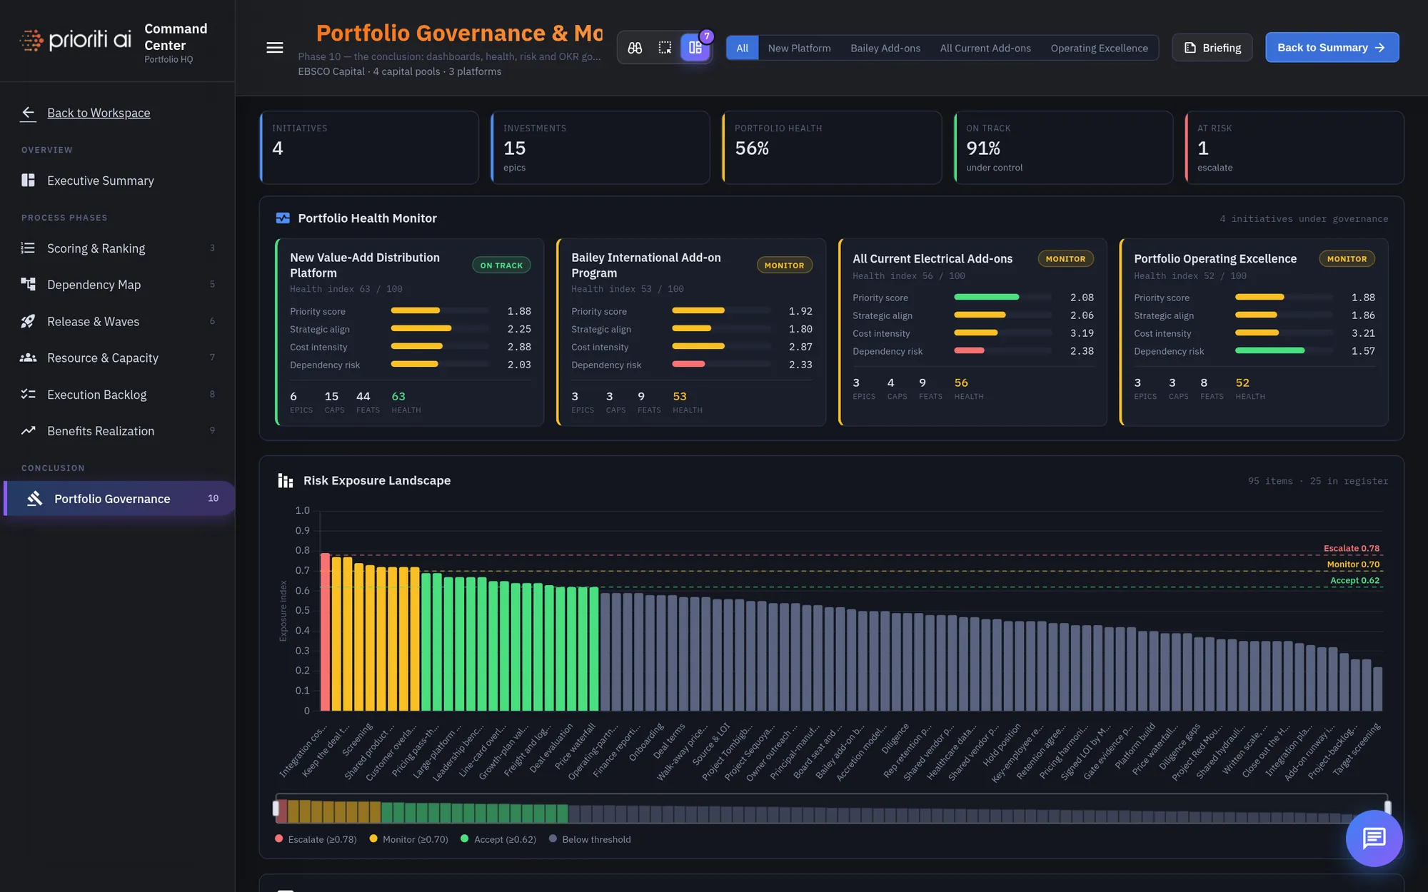The height and width of the screenshot is (892, 1428).
Task: Click All Current Electrical Add-ons title
Action: [932, 259]
